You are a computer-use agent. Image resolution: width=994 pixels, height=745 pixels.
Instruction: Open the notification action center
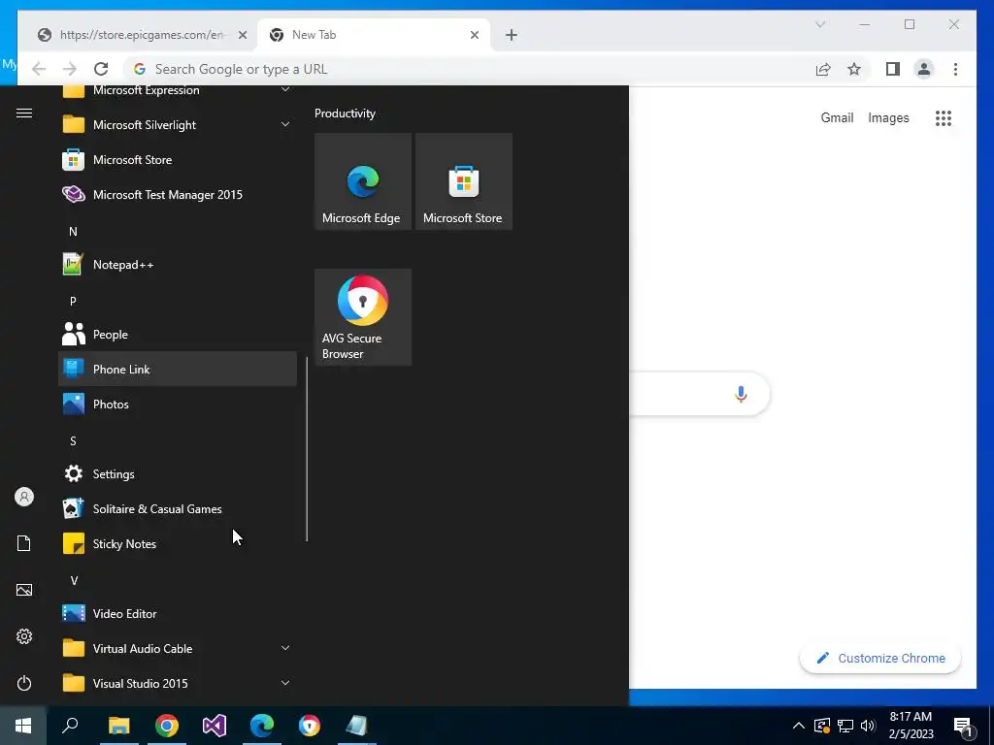964,726
